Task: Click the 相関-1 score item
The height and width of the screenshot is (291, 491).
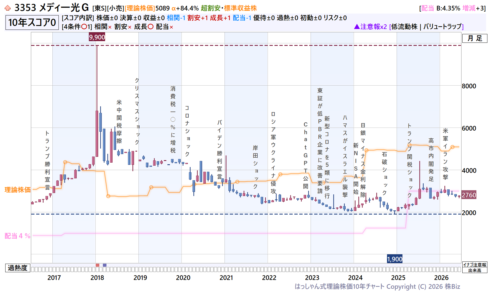Action: click(176, 18)
